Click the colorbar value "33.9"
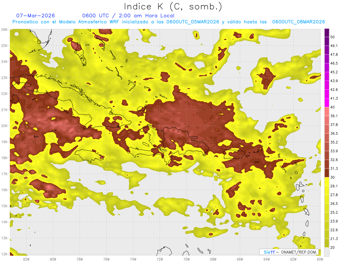This screenshot has width=340, height=263. tap(334, 151)
